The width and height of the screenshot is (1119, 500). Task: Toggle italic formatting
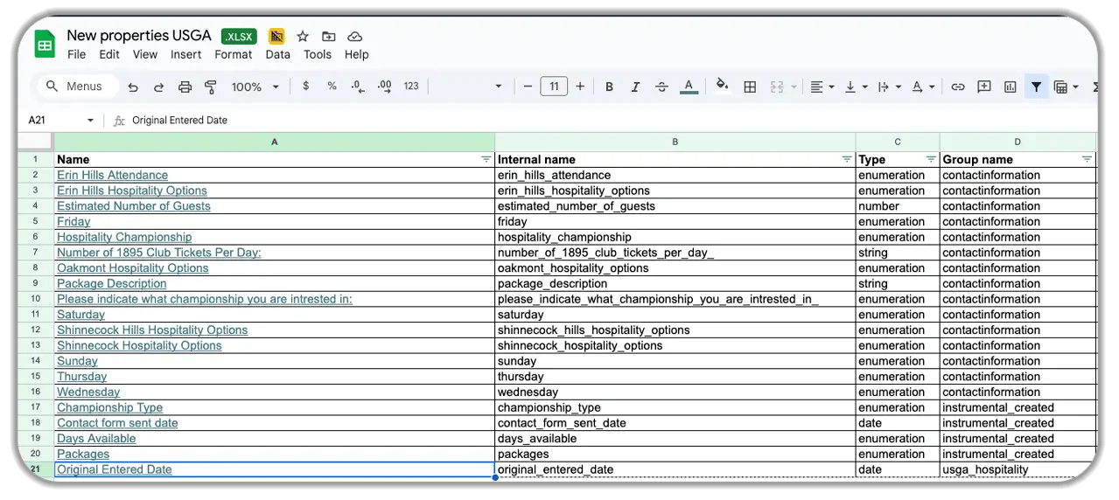tap(635, 87)
